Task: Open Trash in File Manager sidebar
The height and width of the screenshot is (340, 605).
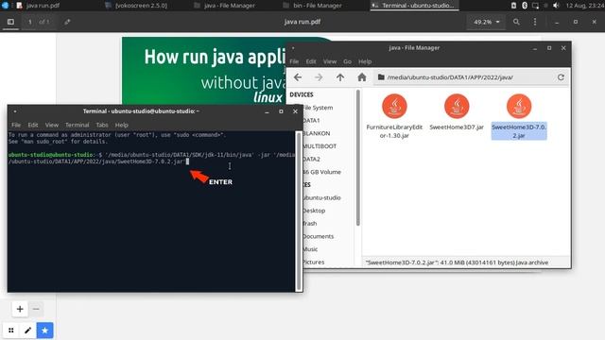Action: pos(310,224)
